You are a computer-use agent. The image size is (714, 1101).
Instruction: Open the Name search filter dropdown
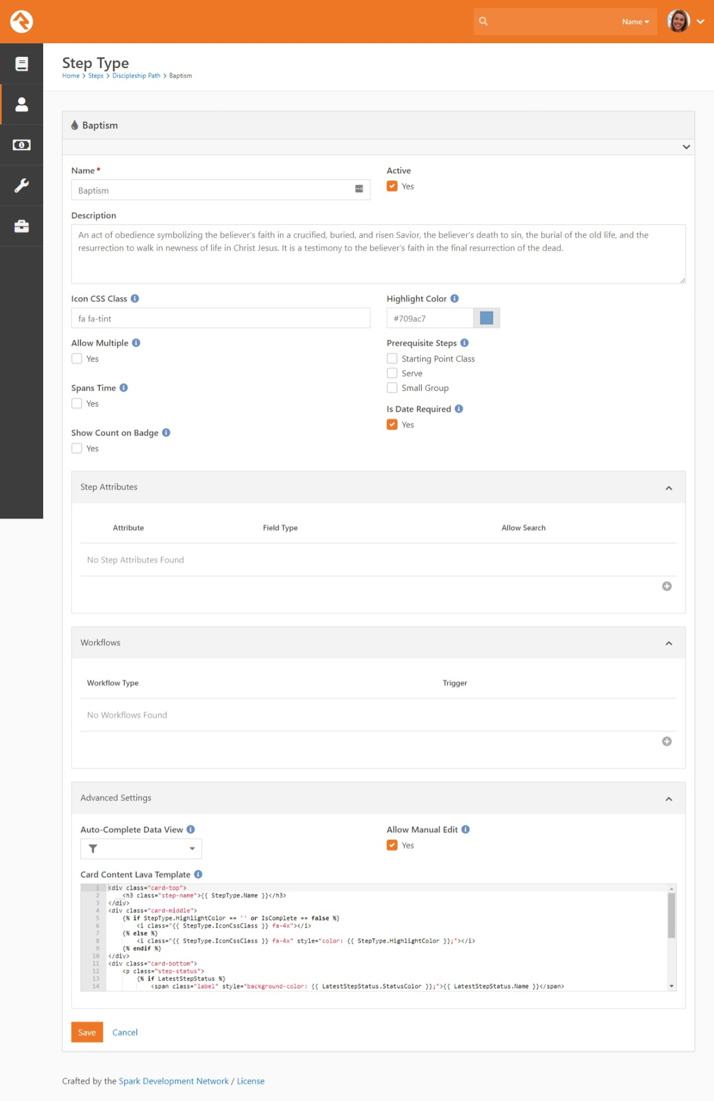pos(635,22)
